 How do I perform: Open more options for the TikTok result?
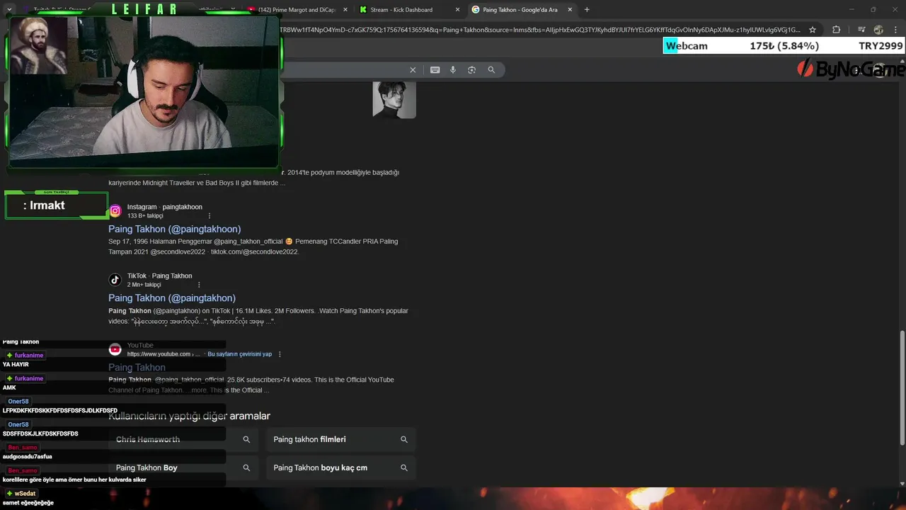[199, 285]
